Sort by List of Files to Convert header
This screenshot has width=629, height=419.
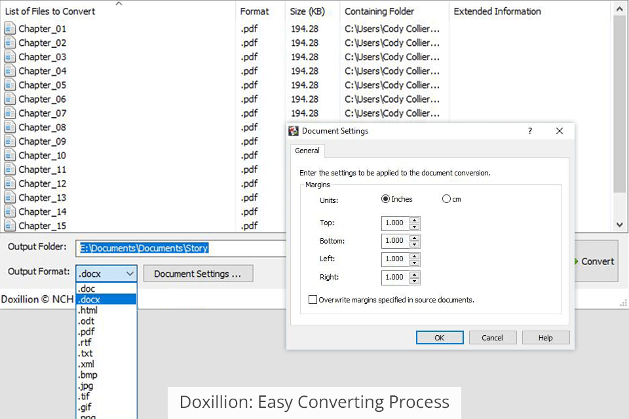tap(119, 11)
